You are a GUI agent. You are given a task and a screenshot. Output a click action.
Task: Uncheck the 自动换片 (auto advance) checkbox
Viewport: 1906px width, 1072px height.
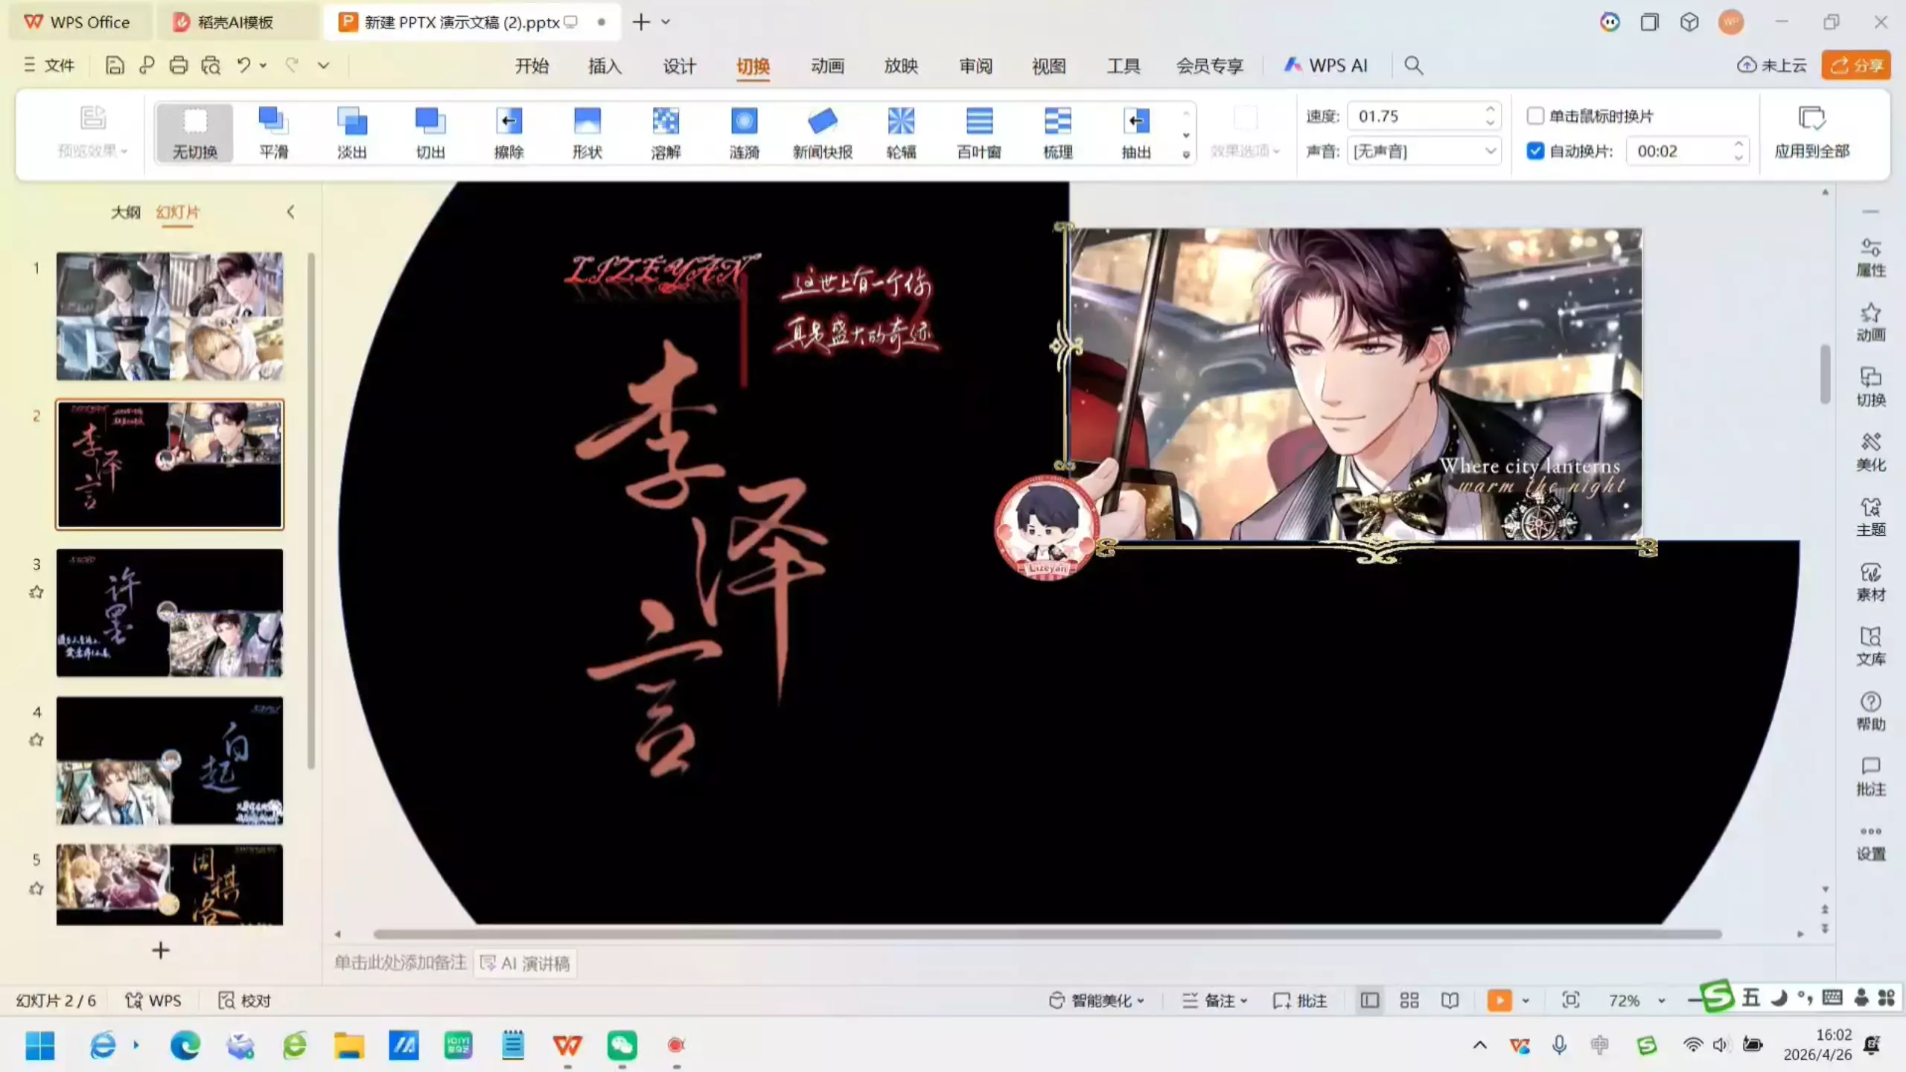[x=1535, y=151]
